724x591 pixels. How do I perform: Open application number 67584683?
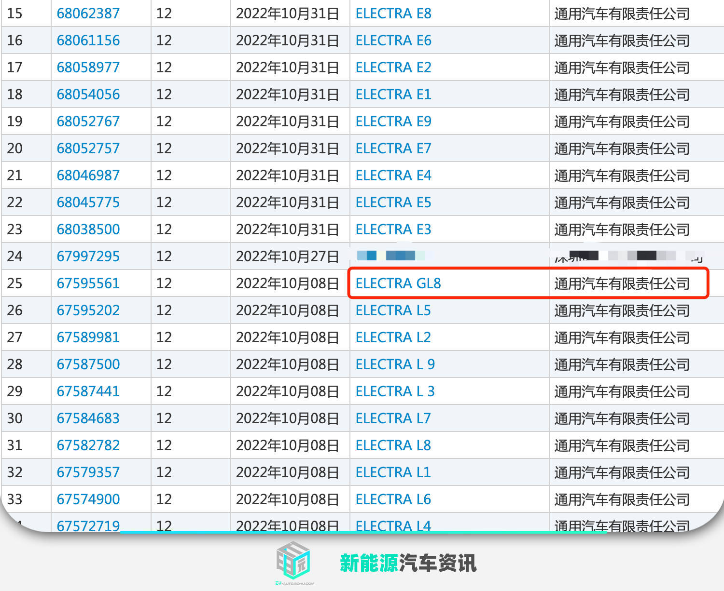coord(88,418)
